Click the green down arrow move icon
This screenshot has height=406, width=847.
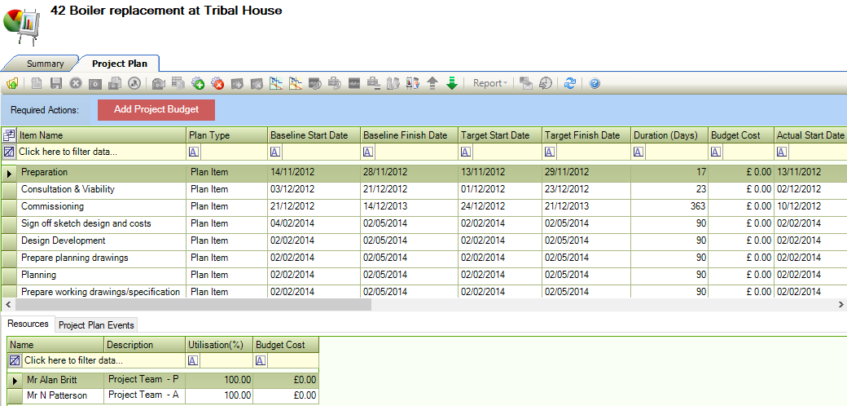pos(452,83)
